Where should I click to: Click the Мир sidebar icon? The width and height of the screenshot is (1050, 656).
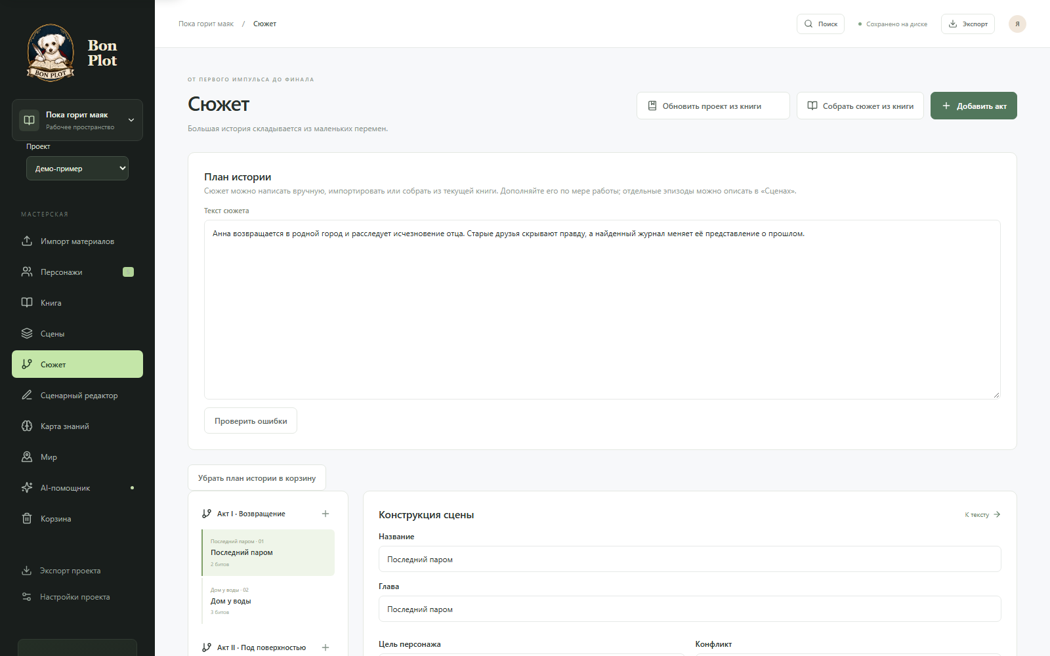tap(27, 457)
